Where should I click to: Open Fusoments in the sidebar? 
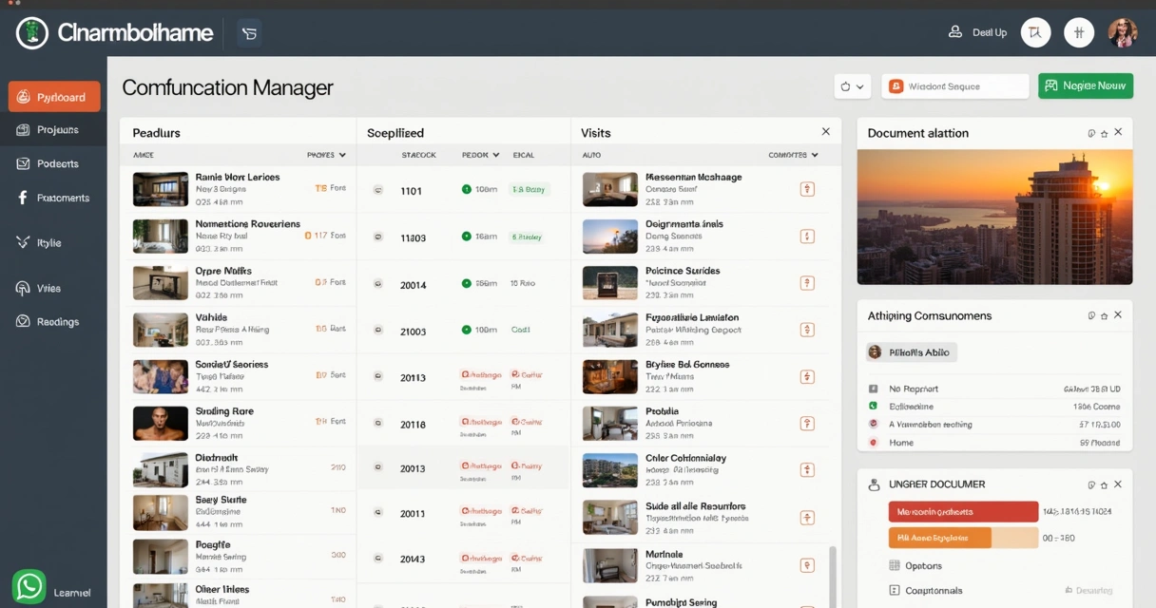pos(54,198)
